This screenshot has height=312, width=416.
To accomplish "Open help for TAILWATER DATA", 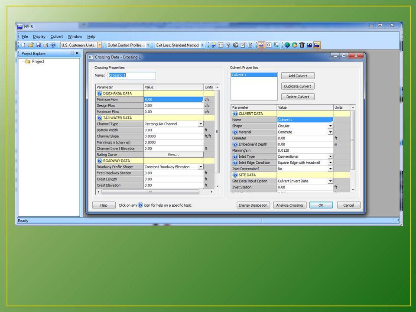I will click(x=100, y=118).
